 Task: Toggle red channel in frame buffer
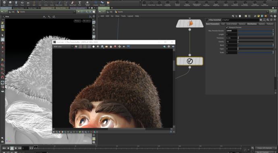coord(81,47)
